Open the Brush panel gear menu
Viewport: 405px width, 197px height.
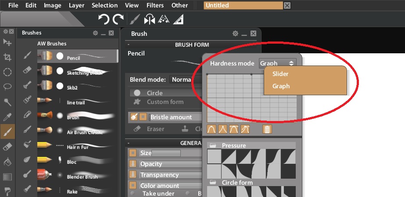(x=235, y=34)
